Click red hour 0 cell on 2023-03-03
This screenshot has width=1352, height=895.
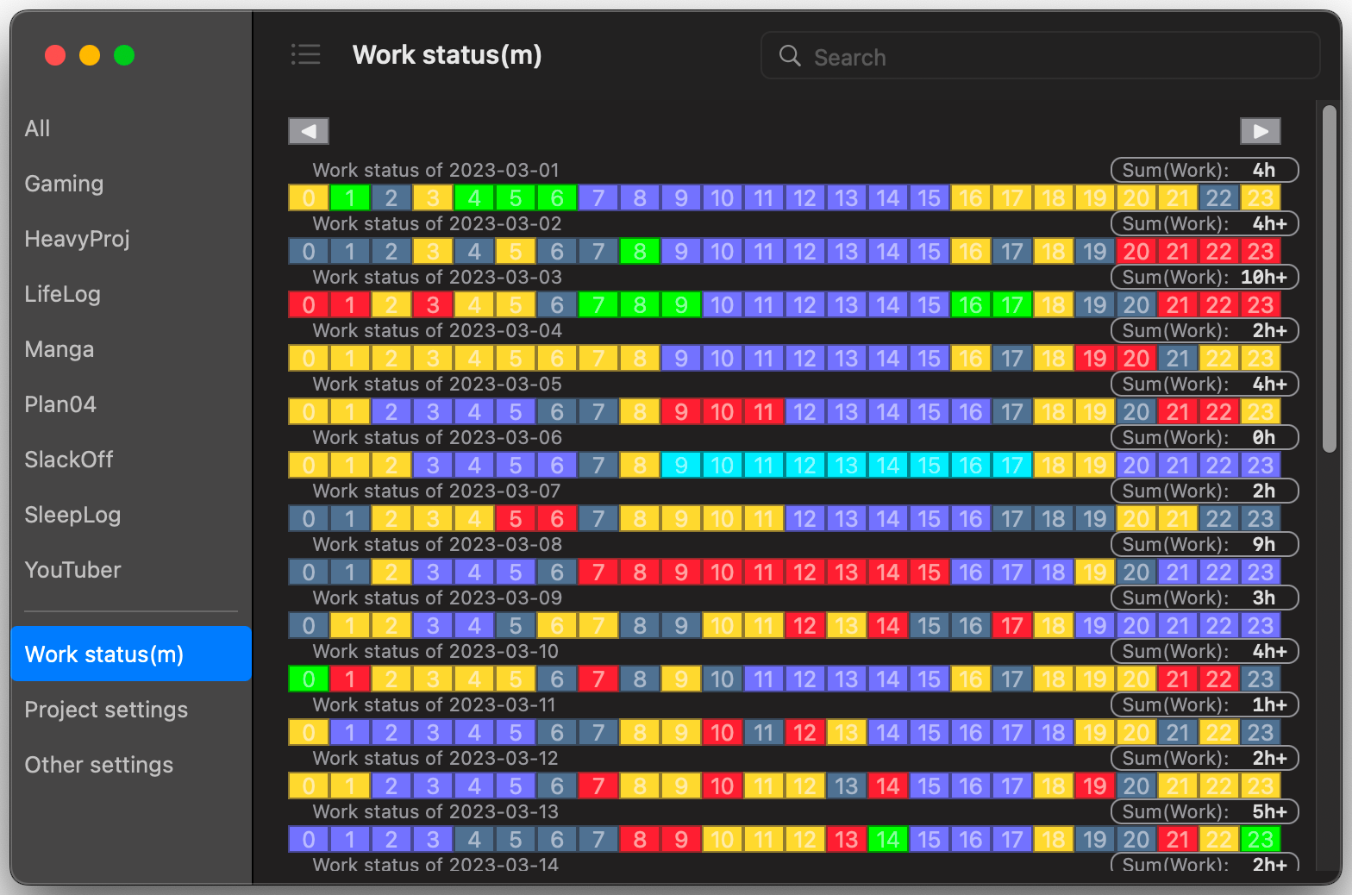[x=309, y=305]
